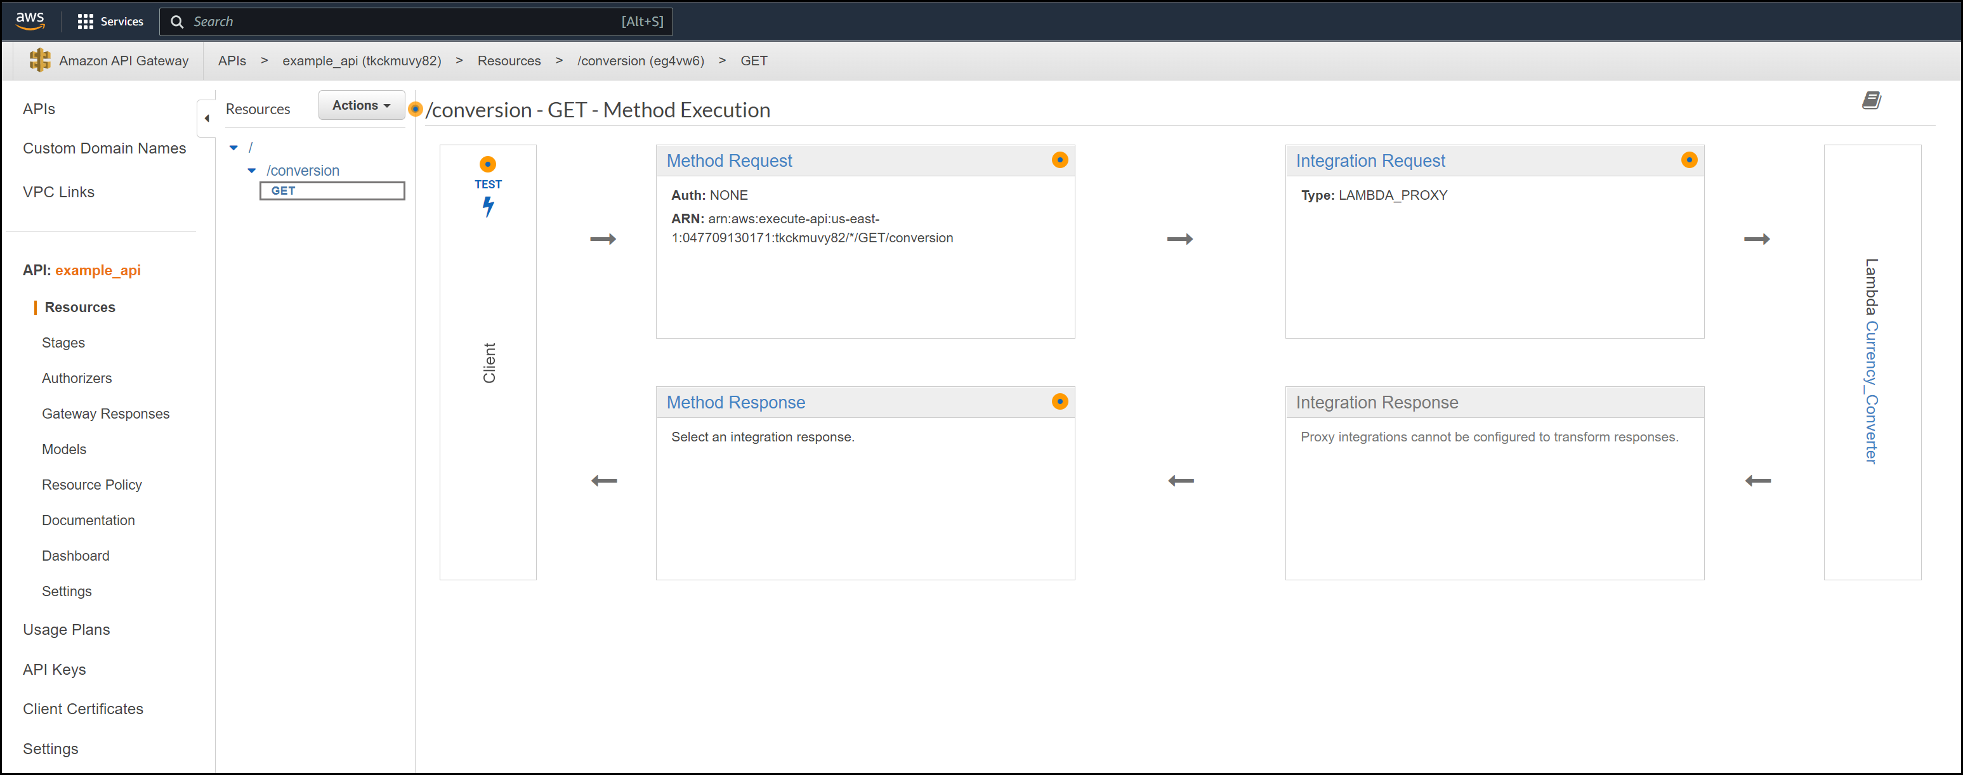Collapse the root / resource node
Screen dimensions: 1963x775
234,147
